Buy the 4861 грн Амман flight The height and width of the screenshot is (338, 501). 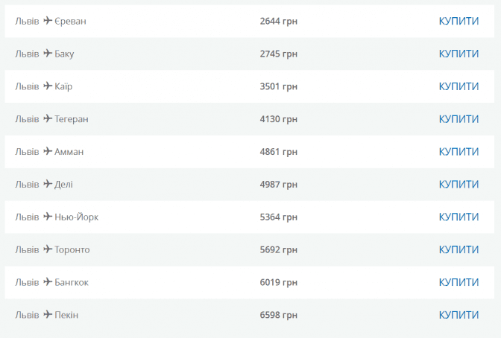(459, 151)
